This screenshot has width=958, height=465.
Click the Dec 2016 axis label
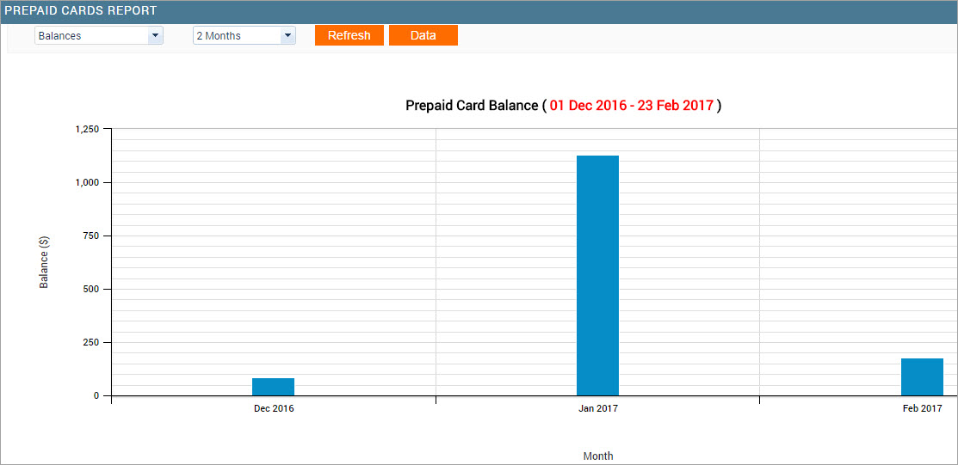[x=274, y=409]
